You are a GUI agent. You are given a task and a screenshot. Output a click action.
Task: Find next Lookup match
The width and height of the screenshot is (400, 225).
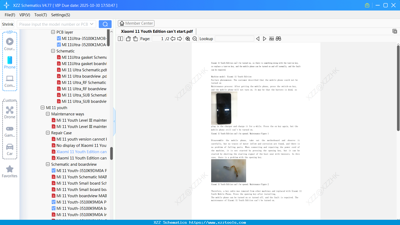click(264, 39)
